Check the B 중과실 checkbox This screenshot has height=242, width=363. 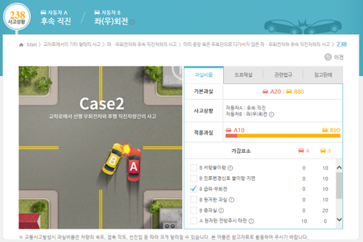[x=193, y=210]
